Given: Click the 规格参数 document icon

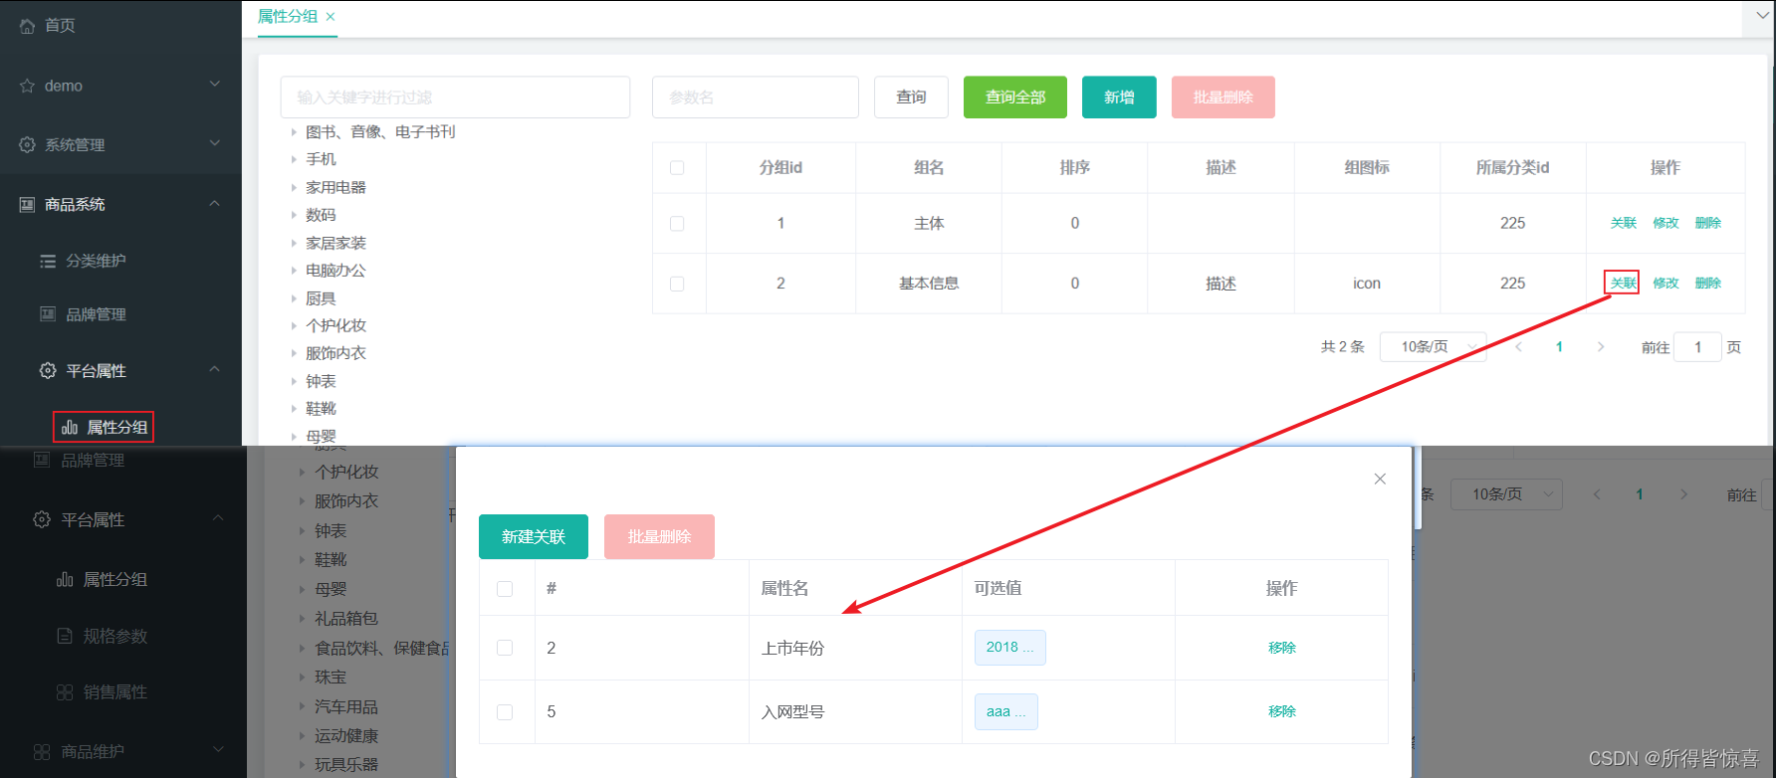Looking at the screenshot, I should pyautogui.click(x=65, y=636).
